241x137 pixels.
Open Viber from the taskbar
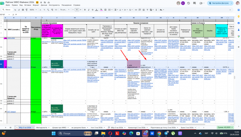tap(180, 133)
